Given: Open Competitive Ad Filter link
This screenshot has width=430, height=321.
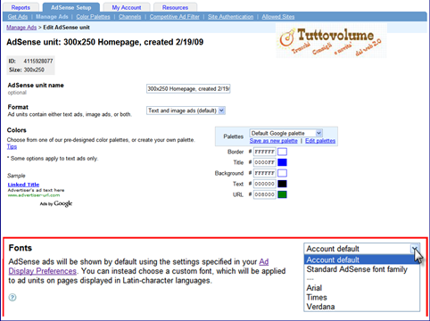Looking at the screenshot, I should coord(175,17).
